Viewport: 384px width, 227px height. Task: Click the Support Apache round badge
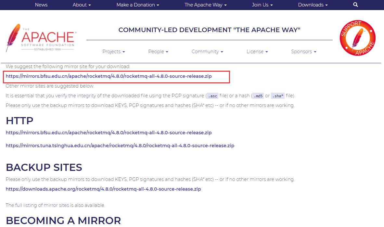358,38
